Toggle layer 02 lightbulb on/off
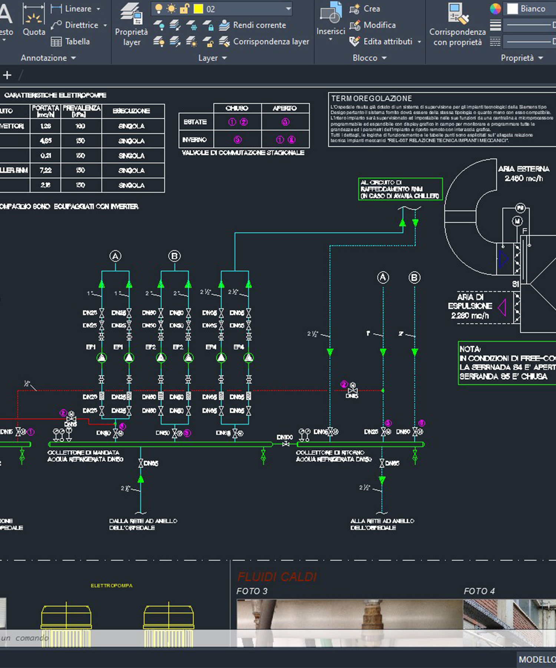This screenshot has width=556, height=668. [159, 9]
